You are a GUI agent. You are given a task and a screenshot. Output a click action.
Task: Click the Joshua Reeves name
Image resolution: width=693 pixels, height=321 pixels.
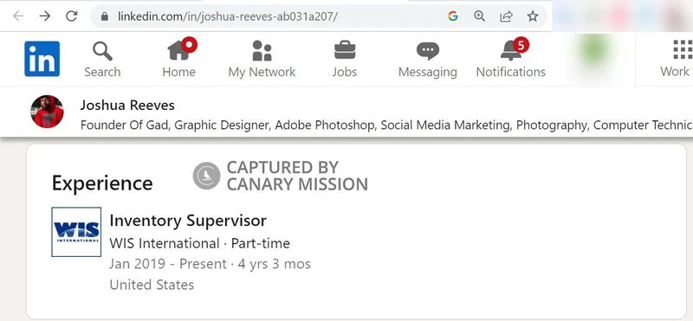(127, 105)
